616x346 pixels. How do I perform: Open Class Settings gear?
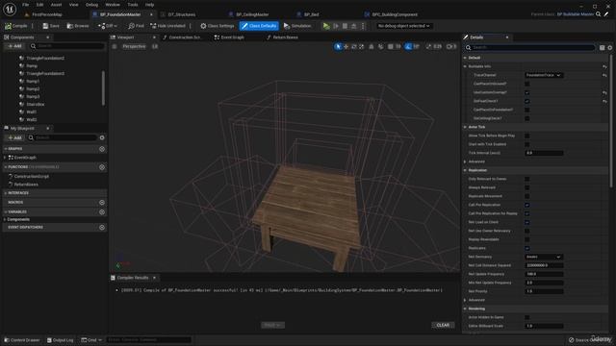point(203,26)
